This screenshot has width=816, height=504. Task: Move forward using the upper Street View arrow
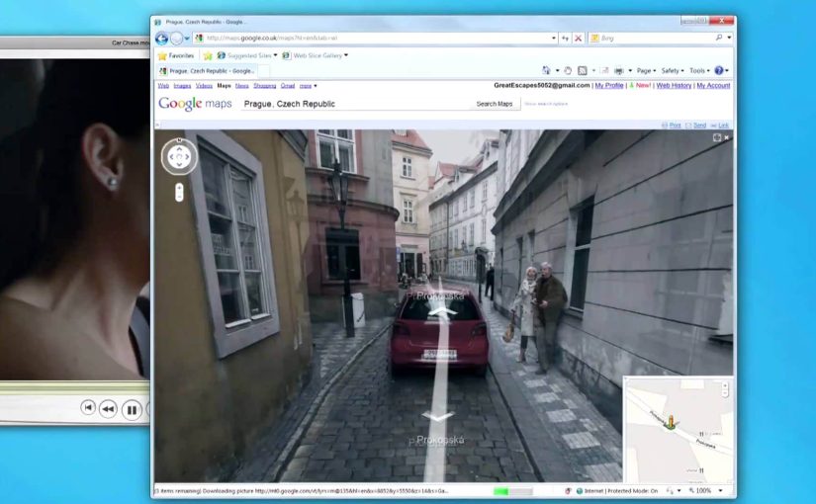coord(442,311)
